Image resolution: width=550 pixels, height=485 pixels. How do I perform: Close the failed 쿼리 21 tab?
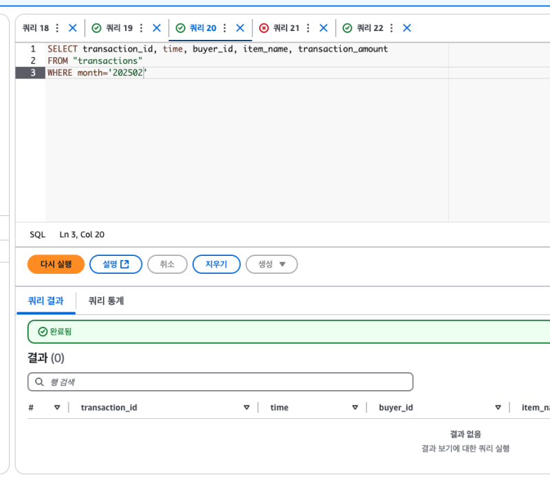pos(324,28)
